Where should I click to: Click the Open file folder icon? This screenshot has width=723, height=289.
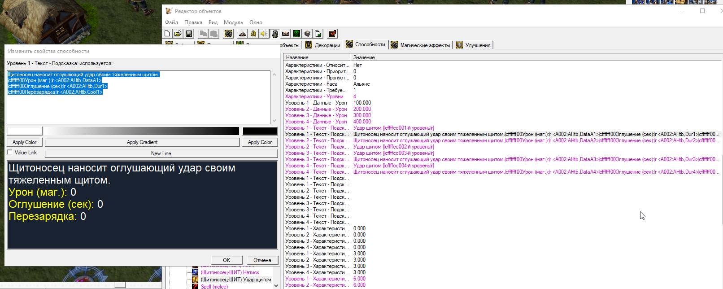pyautogui.click(x=178, y=34)
